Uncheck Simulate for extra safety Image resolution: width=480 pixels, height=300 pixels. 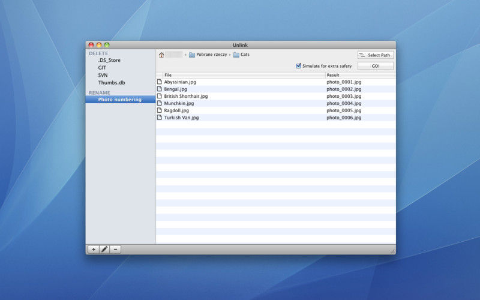pos(298,66)
